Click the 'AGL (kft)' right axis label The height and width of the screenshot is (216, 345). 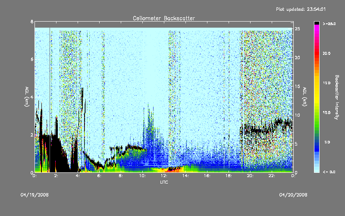pyautogui.click(x=304, y=97)
